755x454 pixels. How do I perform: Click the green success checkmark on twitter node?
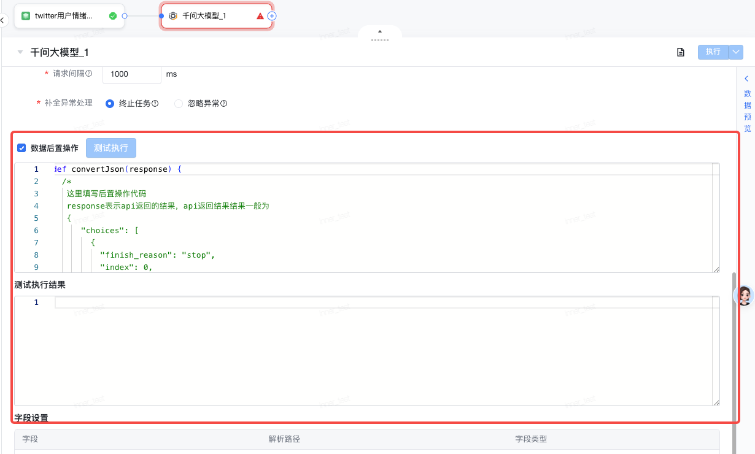(113, 16)
